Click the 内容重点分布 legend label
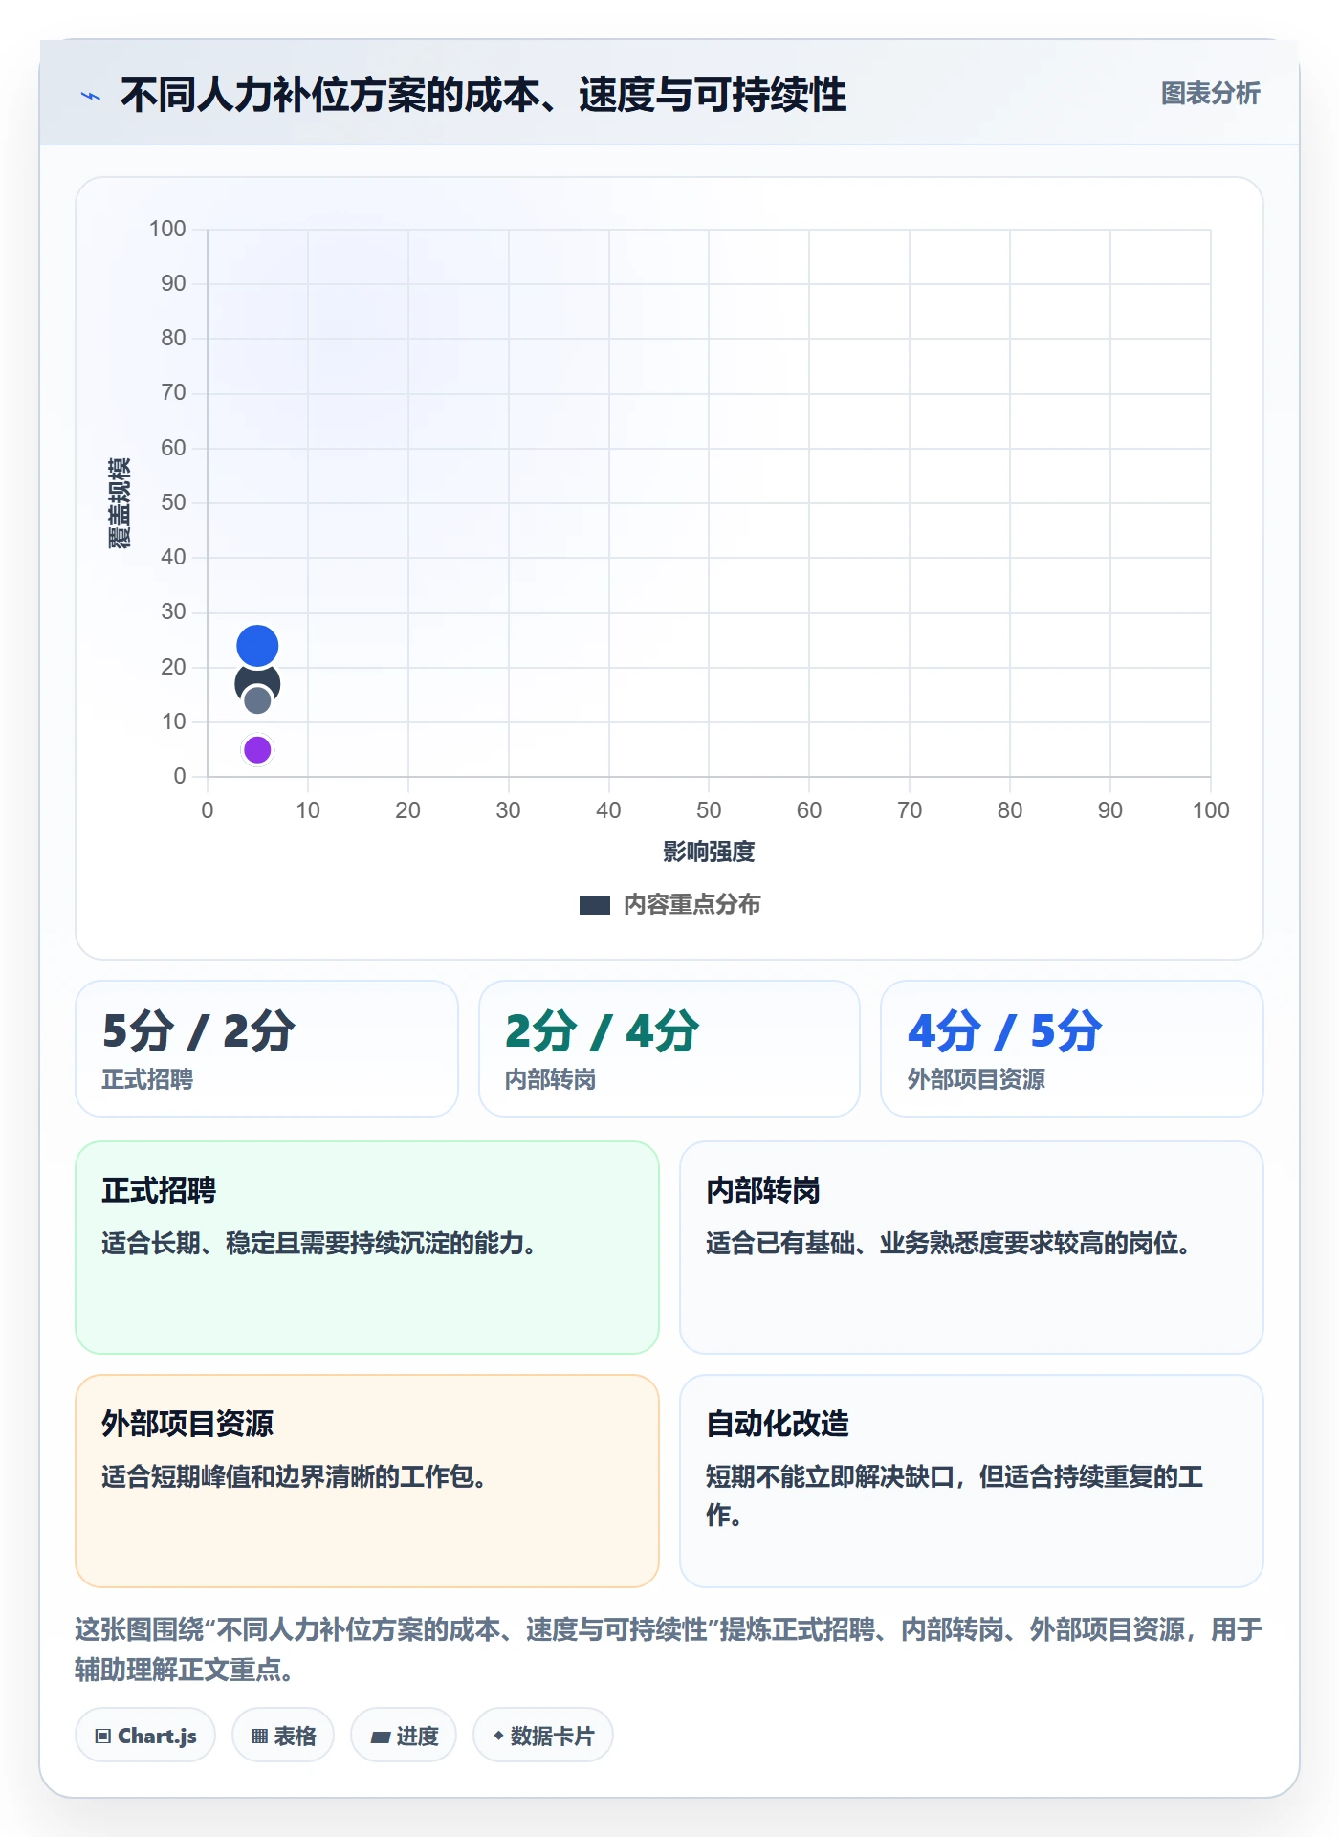Screen dimensions: 1339x1837 pyautogui.click(x=691, y=905)
